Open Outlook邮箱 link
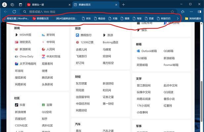The width and height of the screenshot is (204, 132). pyautogui.click(x=146, y=51)
